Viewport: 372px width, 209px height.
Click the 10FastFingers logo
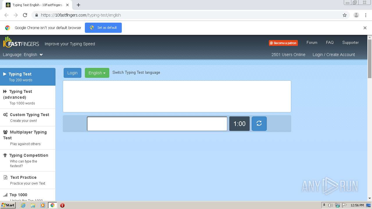pyautogui.click(x=21, y=42)
